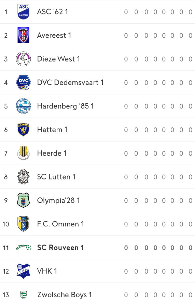Select the rank number 10 for F.C. Ommen

pos(6,224)
